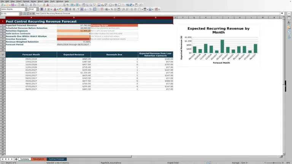Click the Align Top icon
Image resolution: width=292 pixels, height=164 pixels.
point(78,9)
